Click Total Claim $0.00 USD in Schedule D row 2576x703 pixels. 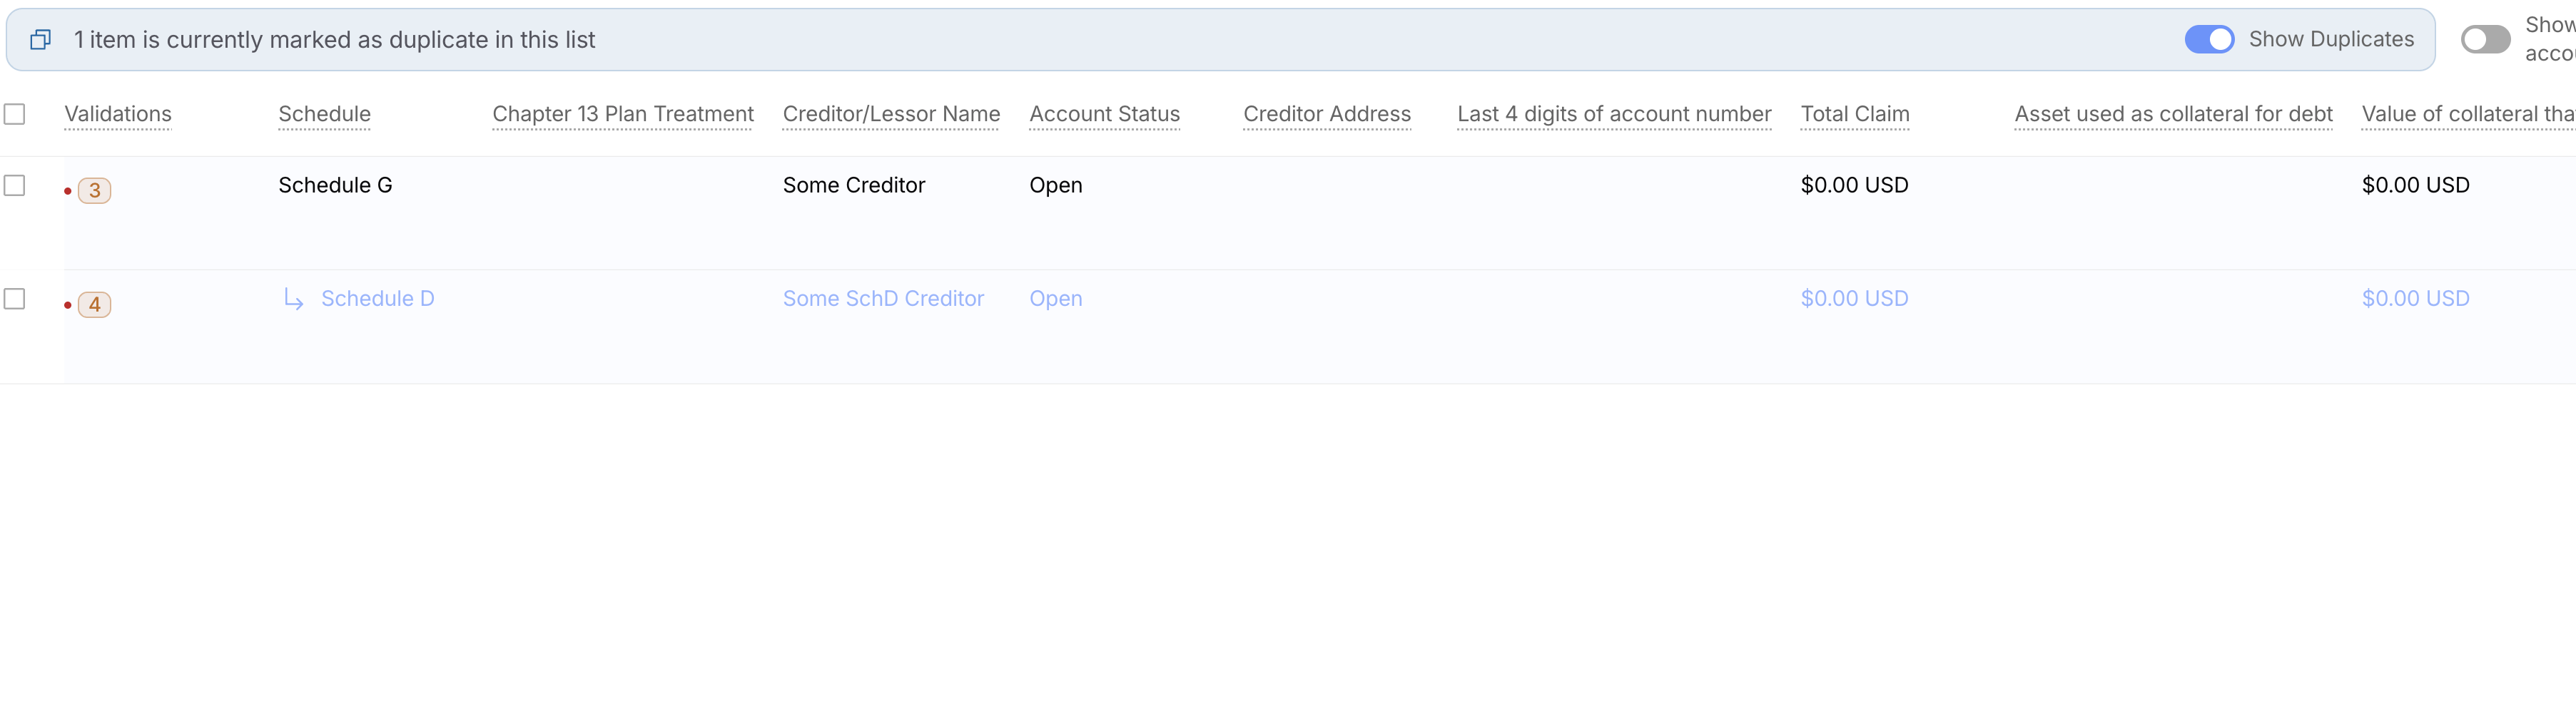pyautogui.click(x=1854, y=299)
